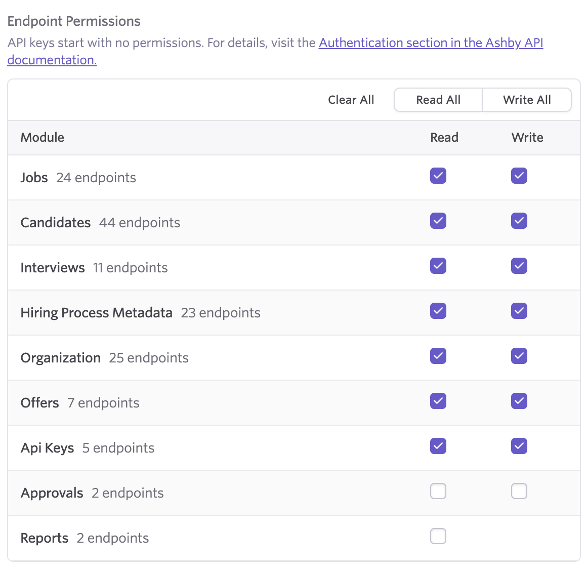Image resolution: width=586 pixels, height=570 pixels.
Task: Uncheck Hiring Process Metadata Read checkbox
Action: (438, 311)
